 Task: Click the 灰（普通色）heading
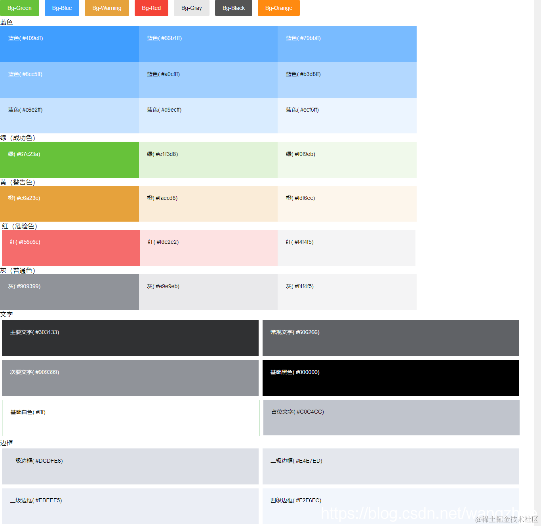click(18, 270)
